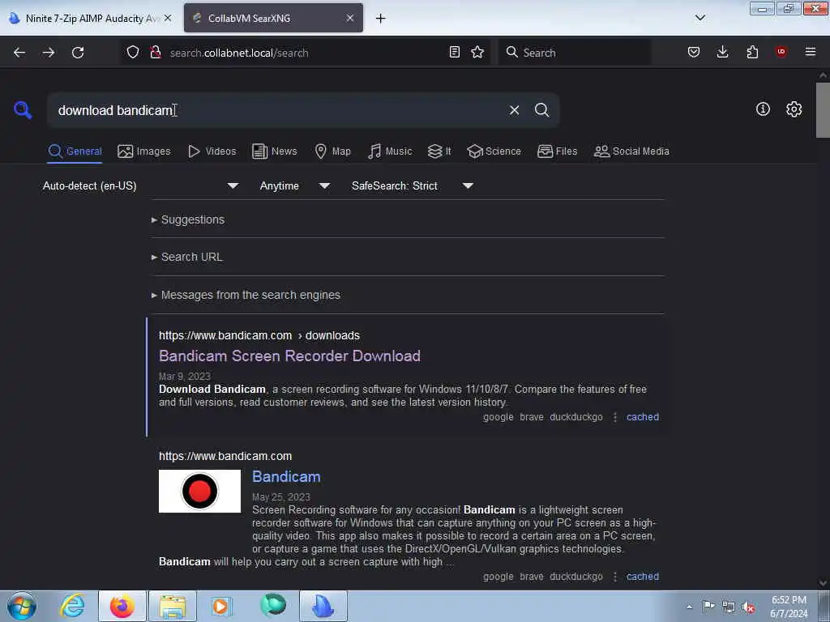Viewport: 830px width, 622px height.
Task: Open Windows Explorer from the taskbar
Action: click(x=173, y=606)
